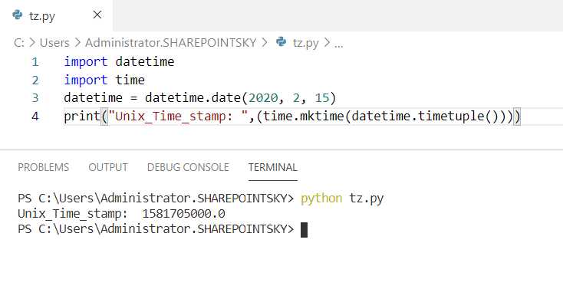
Task: Place cursor on 'import time' line
Action: pos(104,80)
